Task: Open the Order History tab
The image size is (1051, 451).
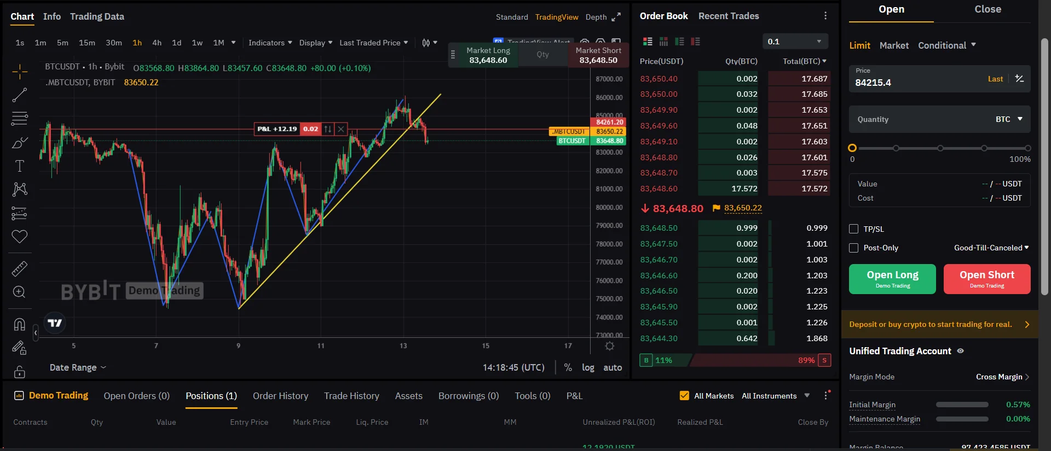Action: pos(280,396)
